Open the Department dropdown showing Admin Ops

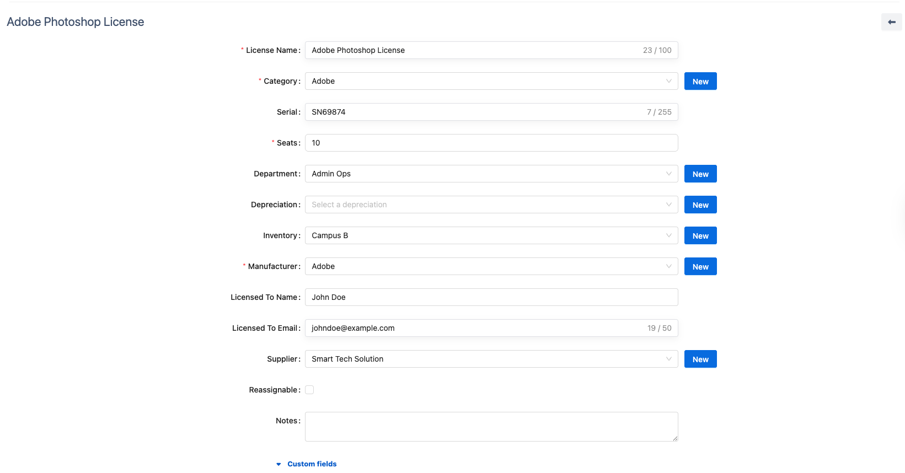coord(491,174)
